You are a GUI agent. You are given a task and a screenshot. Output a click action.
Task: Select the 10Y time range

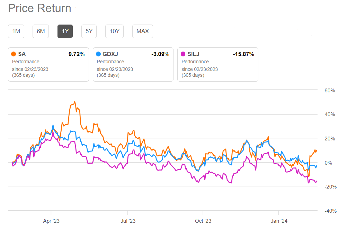pos(115,31)
